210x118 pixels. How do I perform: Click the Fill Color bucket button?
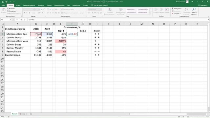pyautogui.click(x=39, y=13)
